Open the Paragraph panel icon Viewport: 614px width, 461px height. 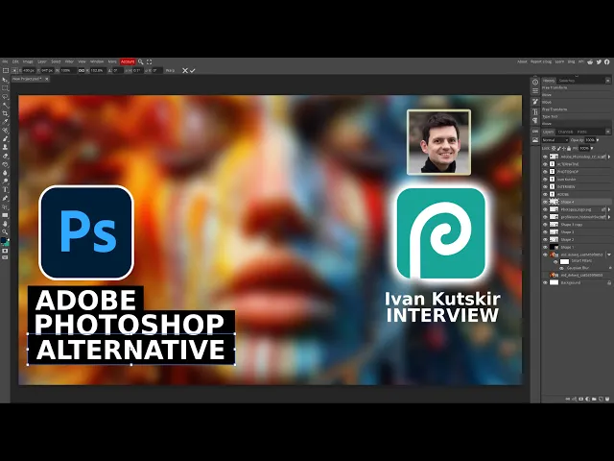click(x=535, y=121)
